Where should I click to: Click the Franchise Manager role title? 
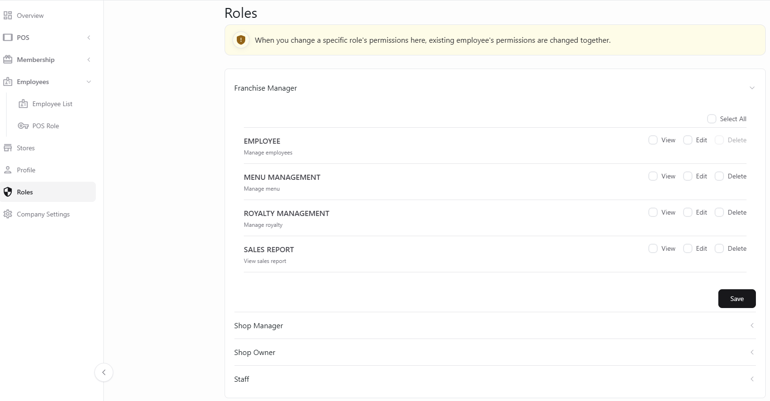click(x=265, y=88)
